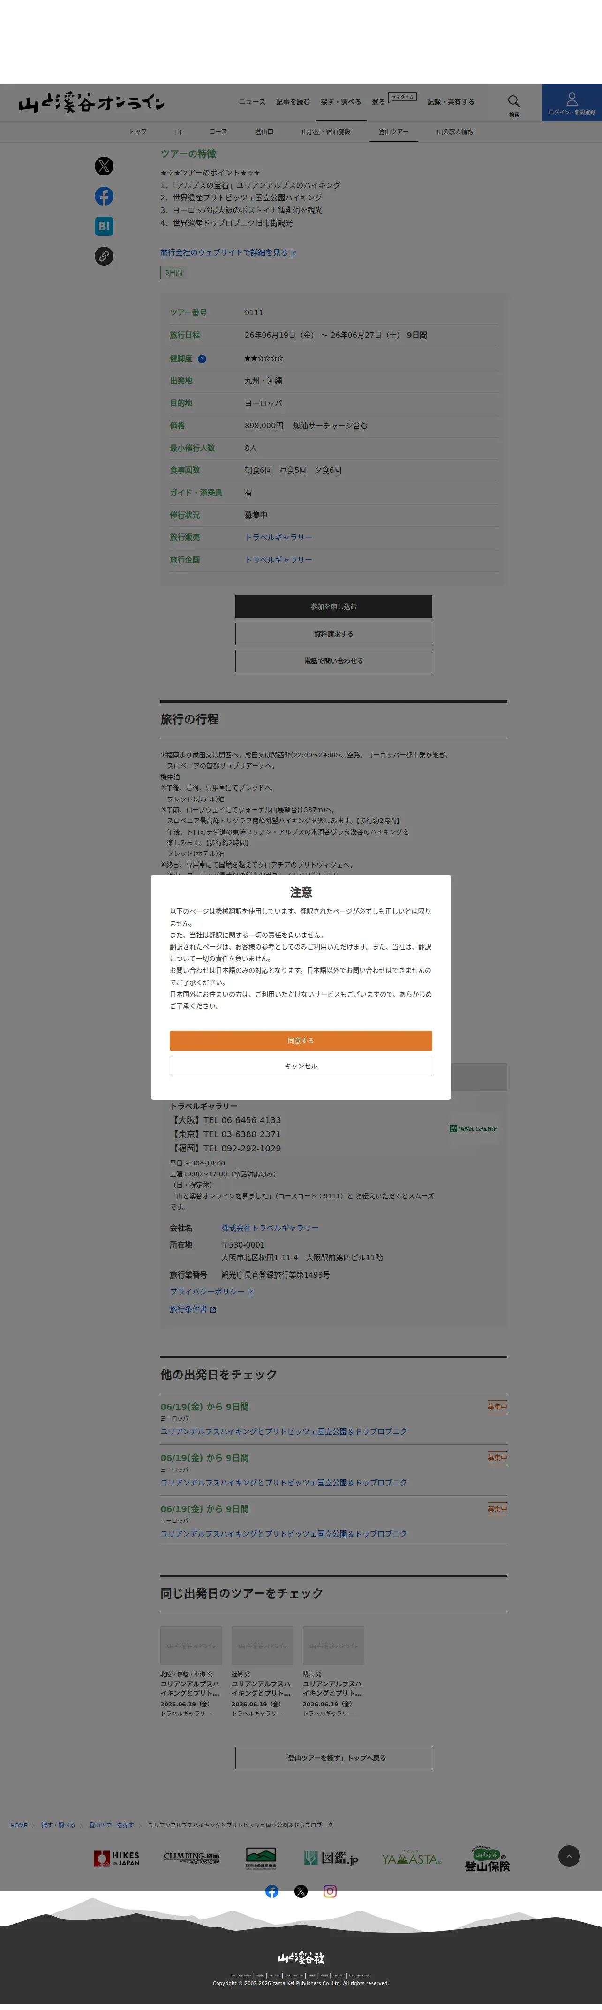
Task: Click the 探す・調べる breadcrumb link
Action: pyautogui.click(x=59, y=1825)
